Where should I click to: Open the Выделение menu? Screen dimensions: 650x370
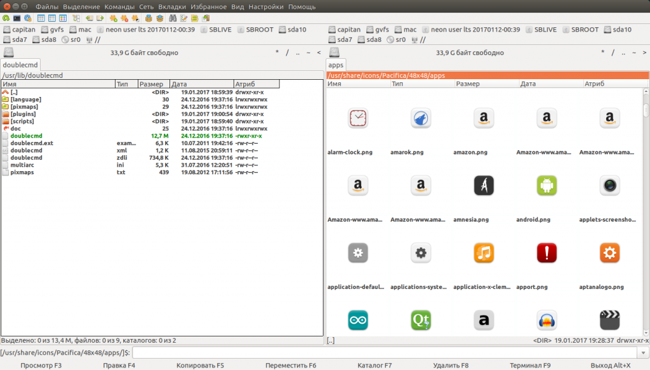81,6
